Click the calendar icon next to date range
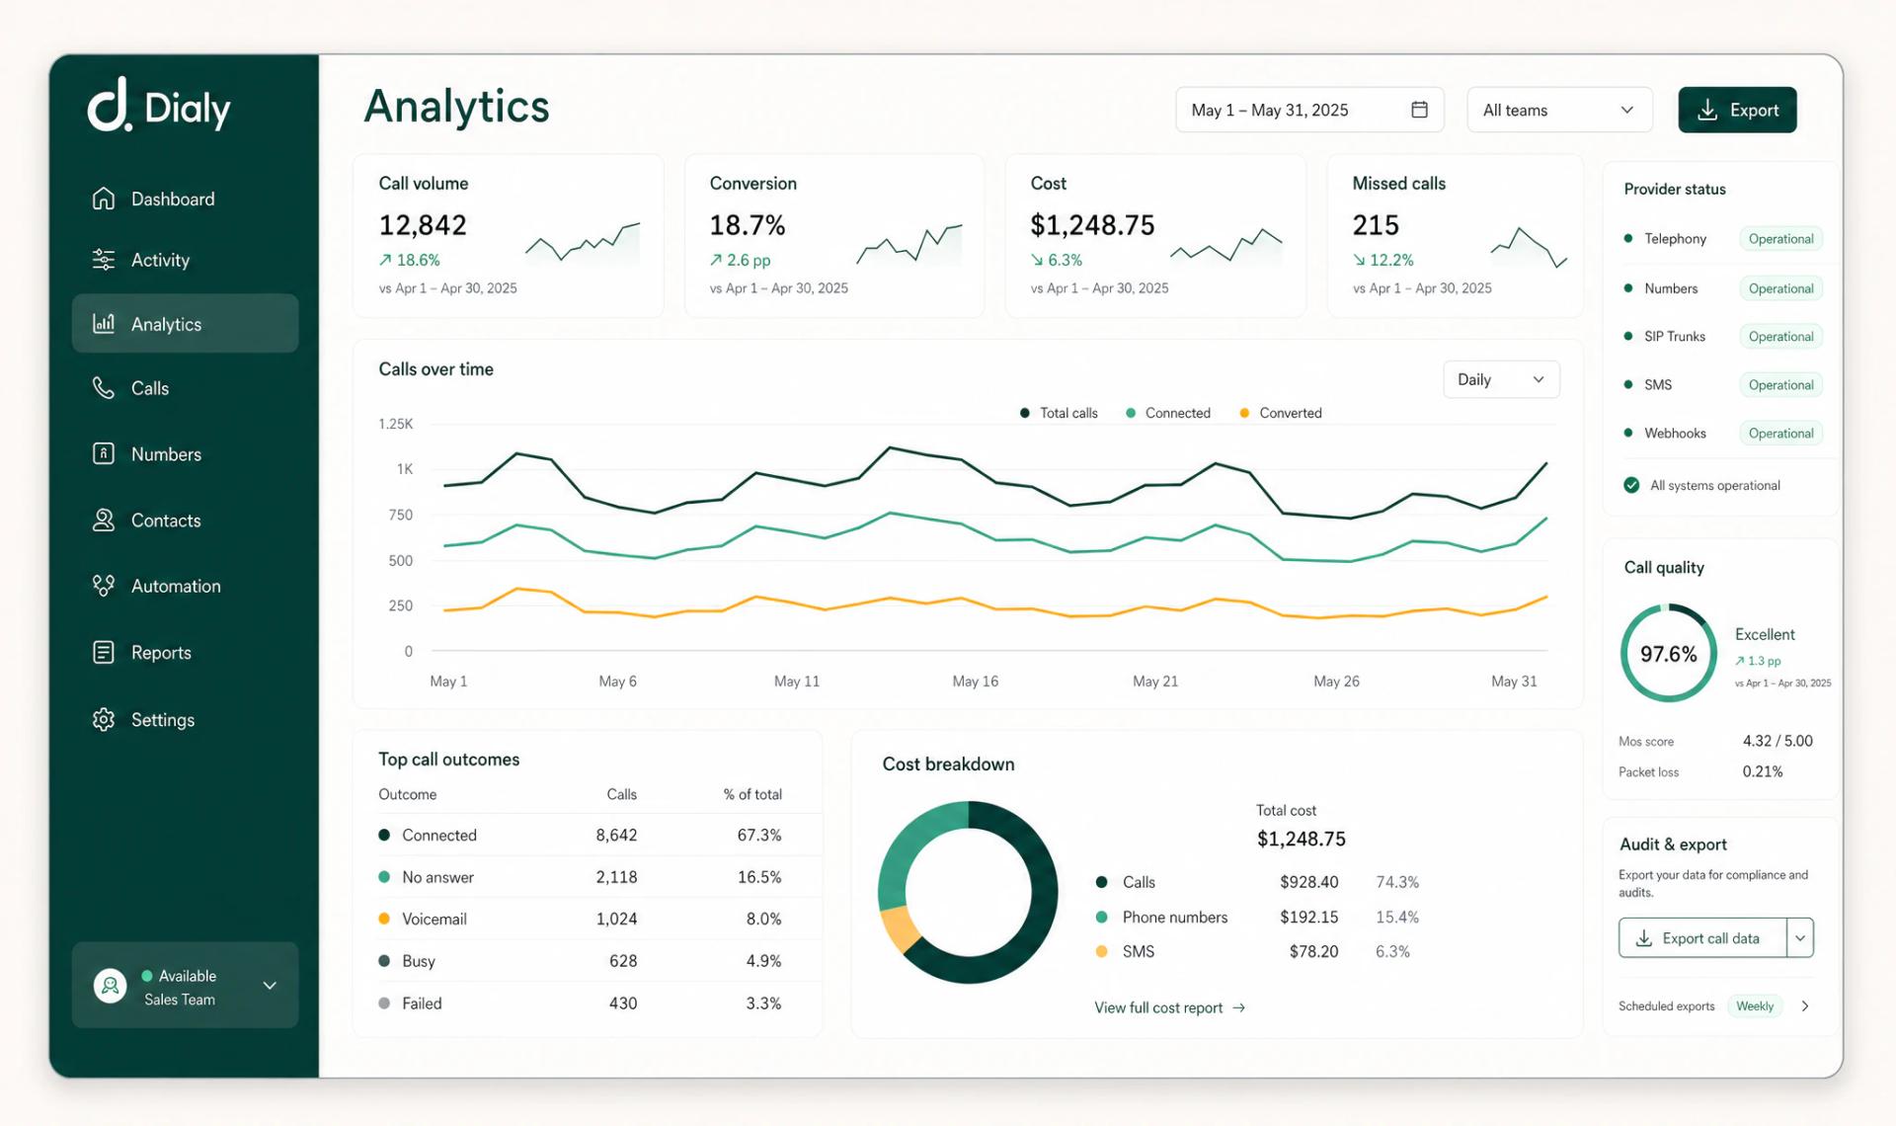Viewport: 1896px width, 1126px height. [1419, 110]
